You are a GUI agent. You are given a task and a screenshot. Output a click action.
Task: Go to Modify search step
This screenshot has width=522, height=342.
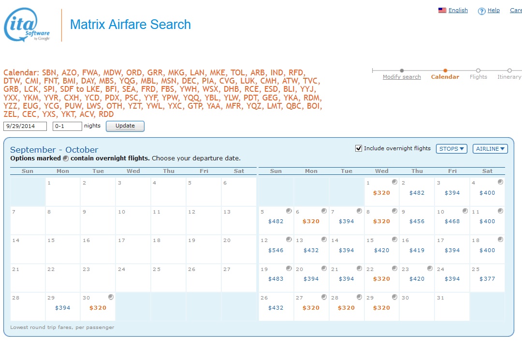pyautogui.click(x=402, y=77)
